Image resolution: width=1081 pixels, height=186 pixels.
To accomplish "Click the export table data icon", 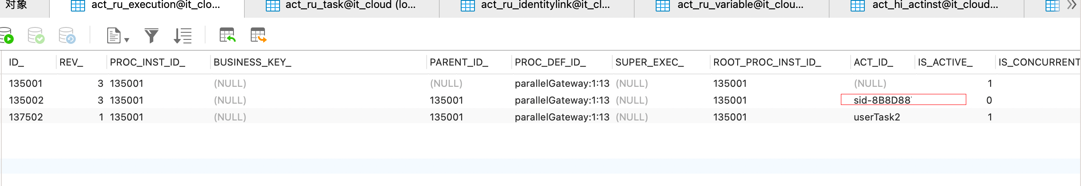I will point(258,35).
